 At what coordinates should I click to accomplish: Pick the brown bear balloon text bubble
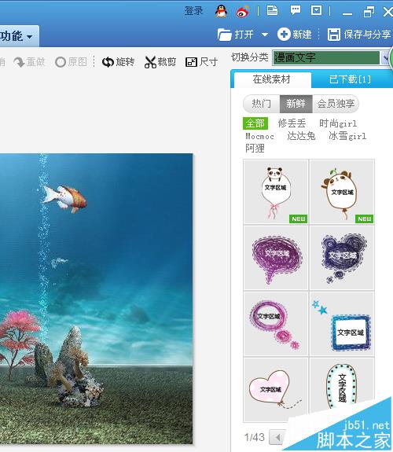[x=342, y=192]
